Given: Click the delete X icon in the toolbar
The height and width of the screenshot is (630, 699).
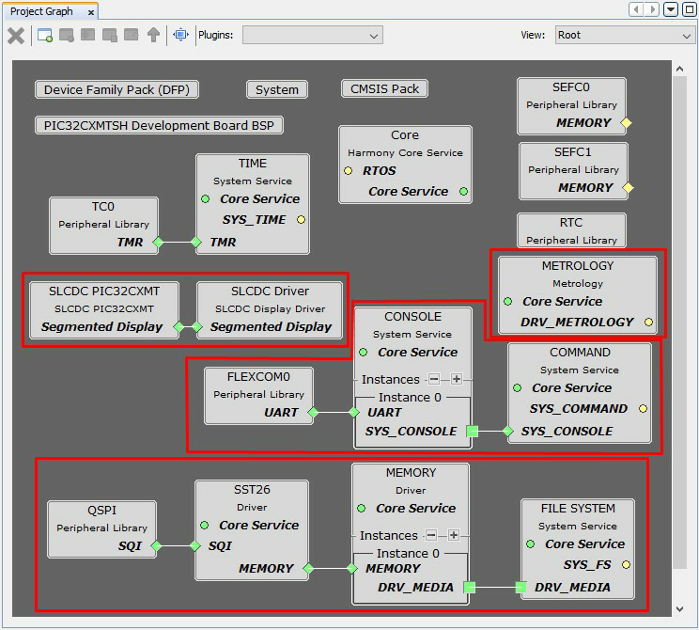Looking at the screenshot, I should (16, 35).
